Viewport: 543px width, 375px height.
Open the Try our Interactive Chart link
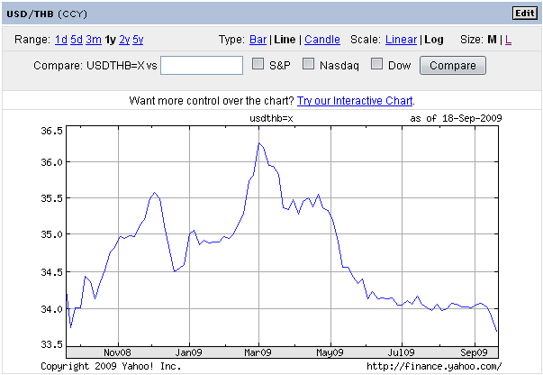tap(355, 100)
